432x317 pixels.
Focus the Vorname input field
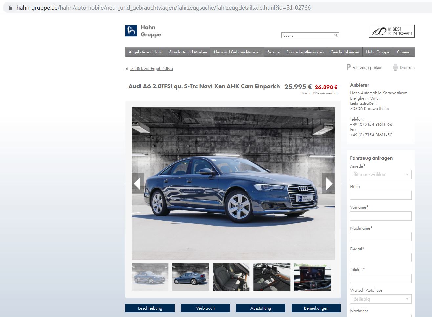point(381,216)
